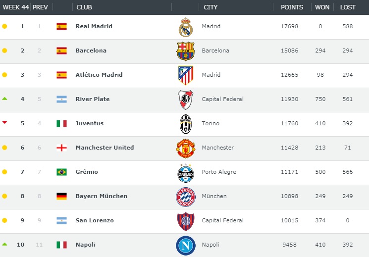
Task: Sort by the WON column header
Action: (x=322, y=7)
